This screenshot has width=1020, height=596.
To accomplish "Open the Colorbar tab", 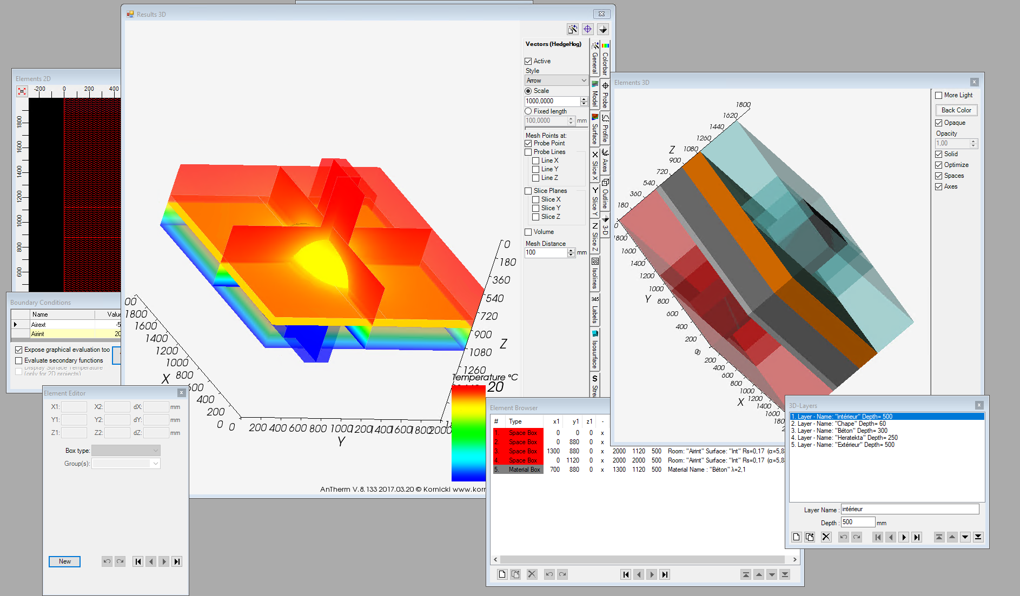I will 605,58.
